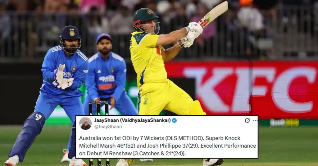The width and height of the screenshot is (318, 166).
Task: Click the wicketkeeper's white gloves
Action: point(62,78)
